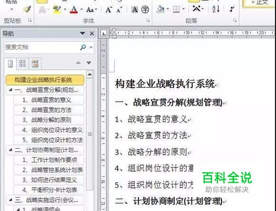Click the Enclose Characters icon

(x=145, y=9)
